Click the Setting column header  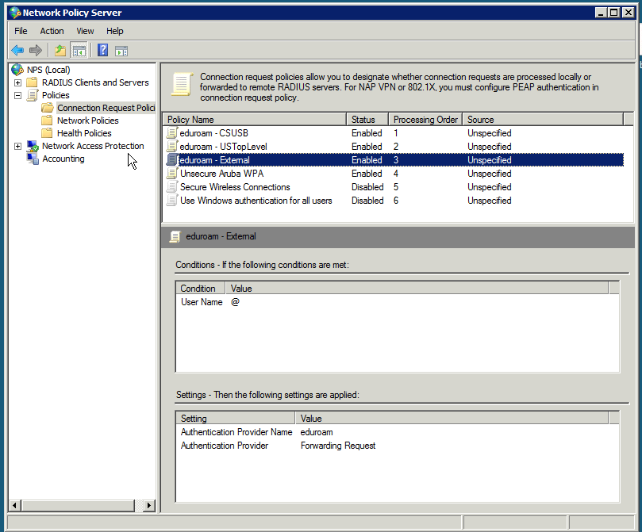coord(236,419)
